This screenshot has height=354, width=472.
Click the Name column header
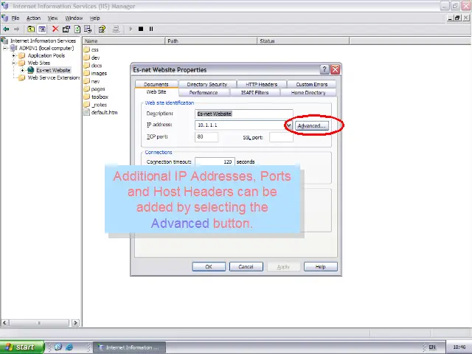tap(125, 41)
